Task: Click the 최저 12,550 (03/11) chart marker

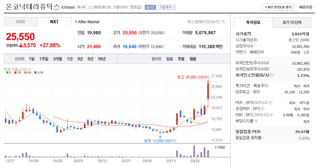Action: (160, 141)
